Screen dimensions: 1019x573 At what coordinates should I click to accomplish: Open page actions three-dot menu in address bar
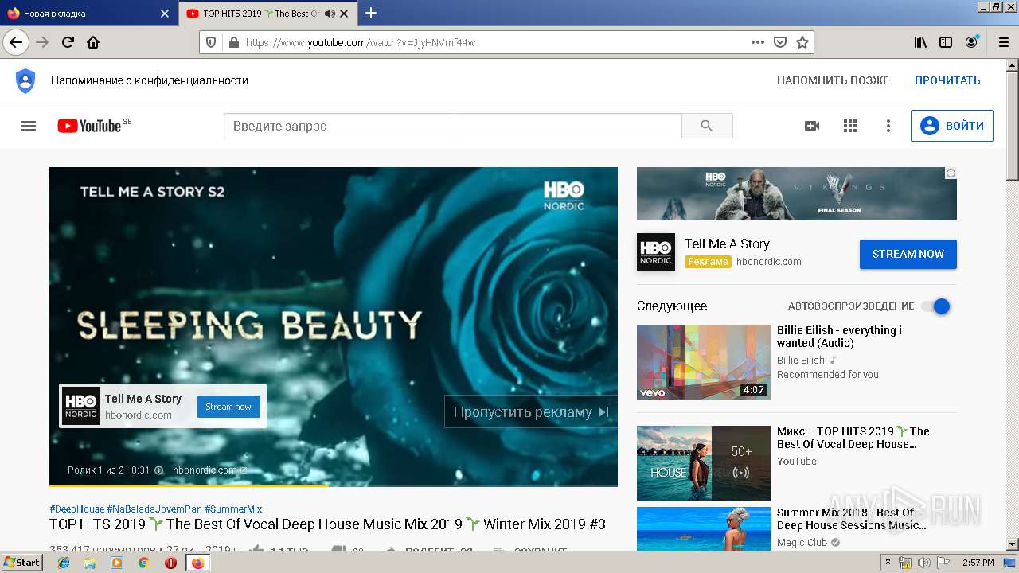point(758,42)
